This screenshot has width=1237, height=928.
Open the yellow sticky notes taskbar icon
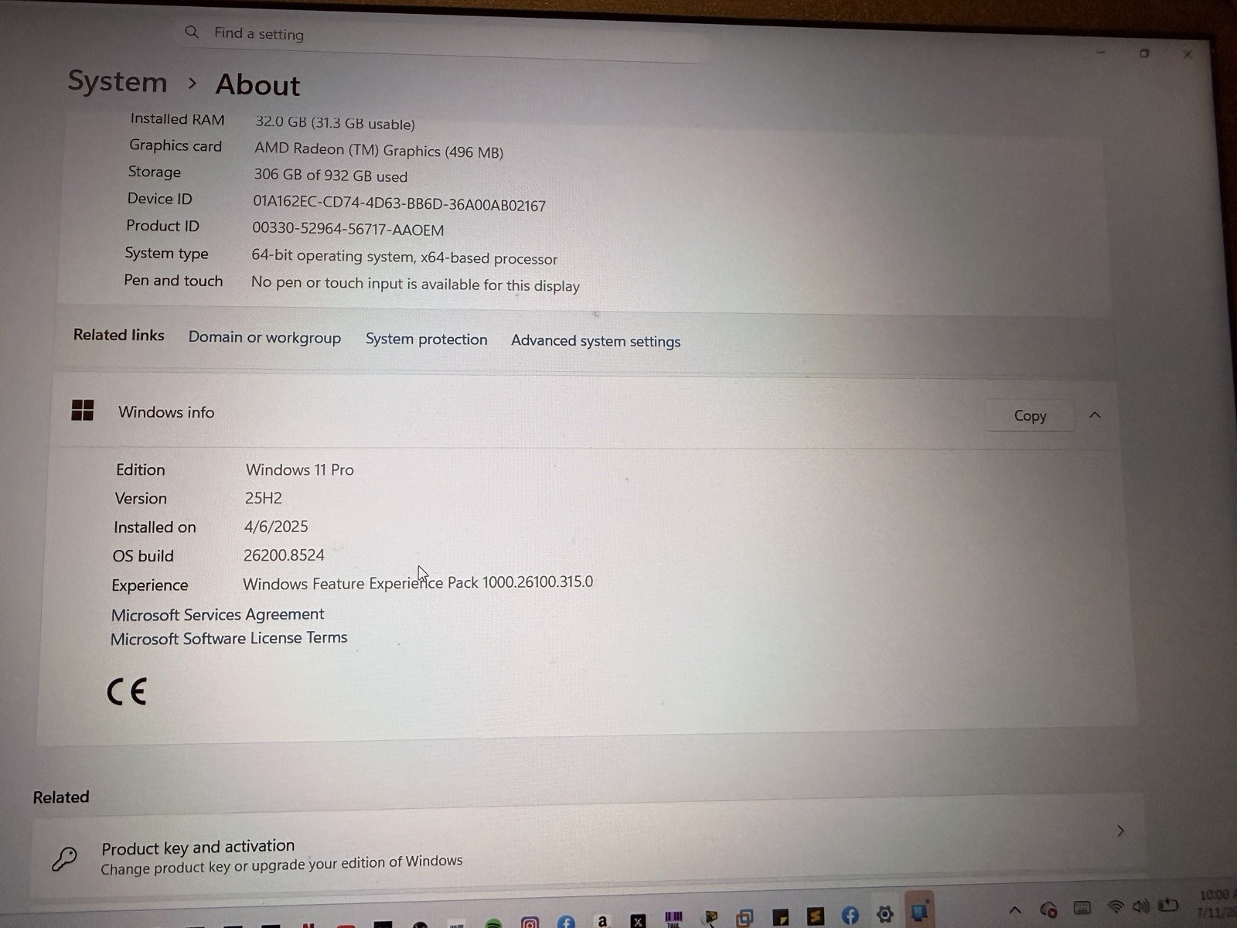(x=780, y=918)
